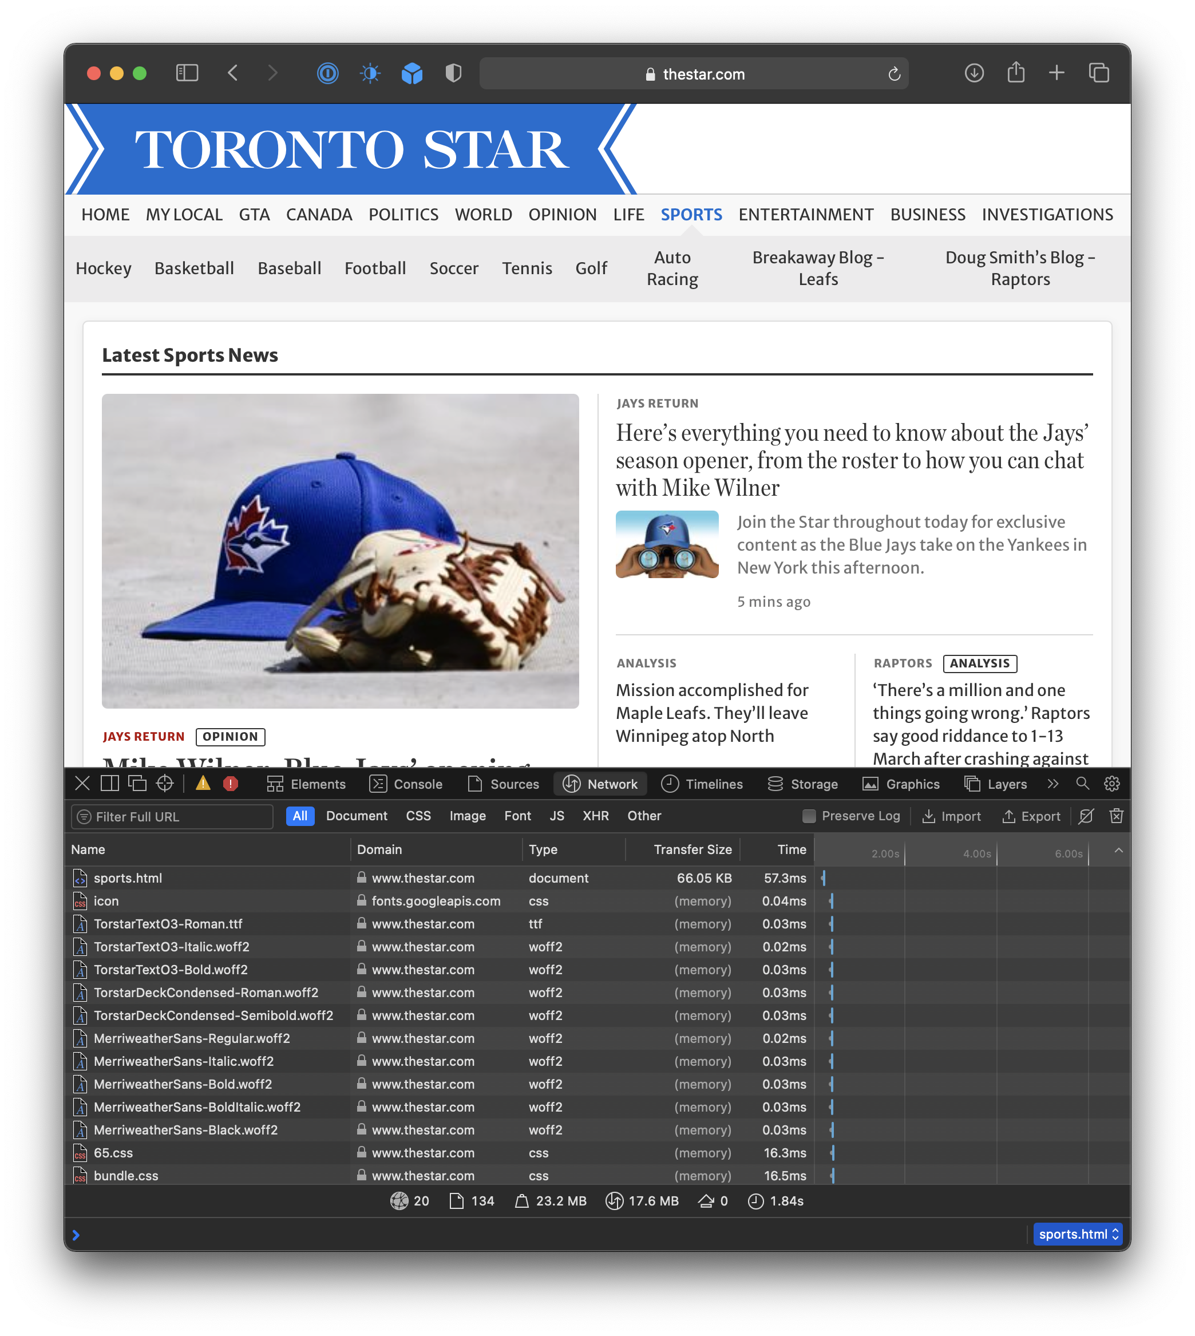Screen dimensions: 1195x1336
Task: Click the Filter Full URL field
Action: [x=173, y=816]
